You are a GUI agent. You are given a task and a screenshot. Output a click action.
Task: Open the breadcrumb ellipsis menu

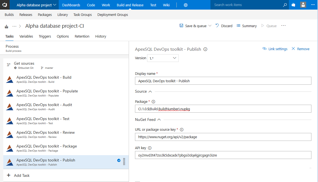tap(14, 26)
